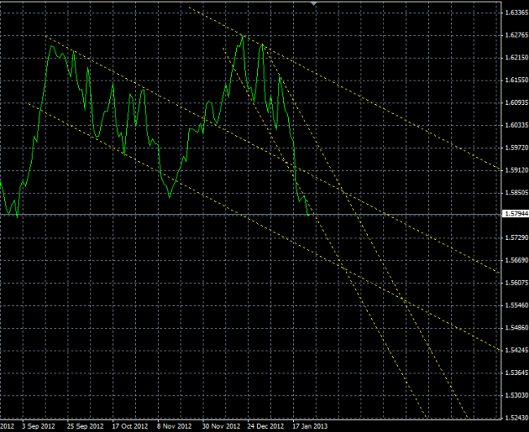Viewport: 529px width, 432px height.
Task: Click the 25 Sep 2012 date label
Action: click(x=85, y=426)
